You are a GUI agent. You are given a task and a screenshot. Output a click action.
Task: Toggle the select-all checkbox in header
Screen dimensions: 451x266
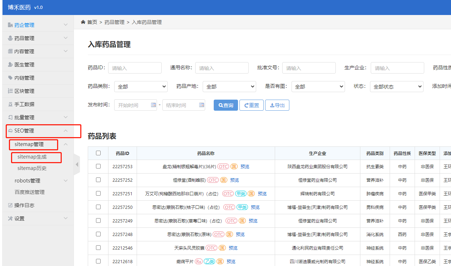(98, 153)
